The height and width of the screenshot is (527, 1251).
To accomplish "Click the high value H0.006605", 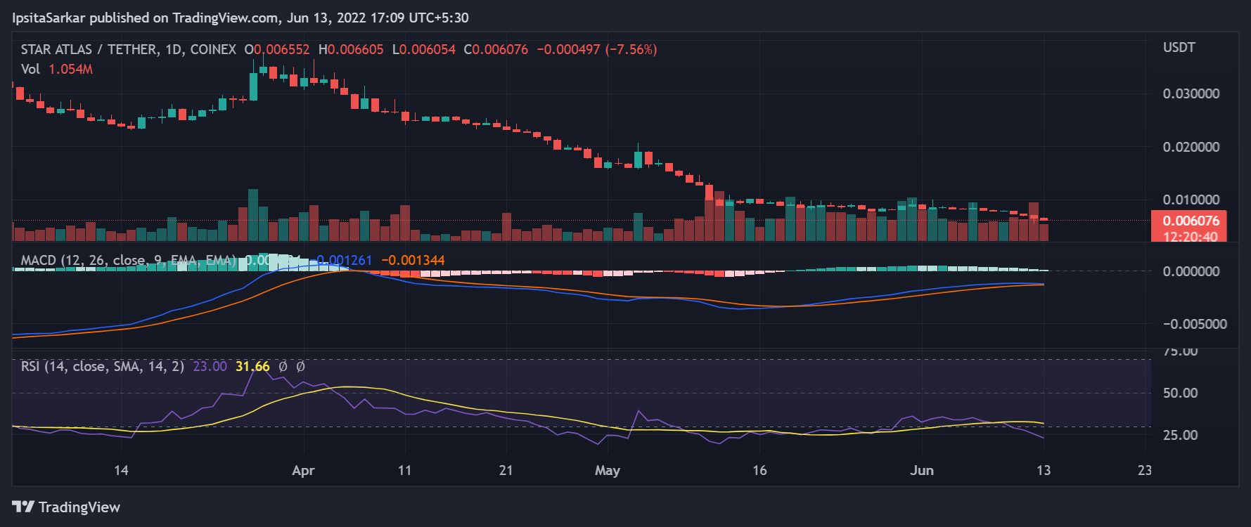I will click(x=351, y=49).
